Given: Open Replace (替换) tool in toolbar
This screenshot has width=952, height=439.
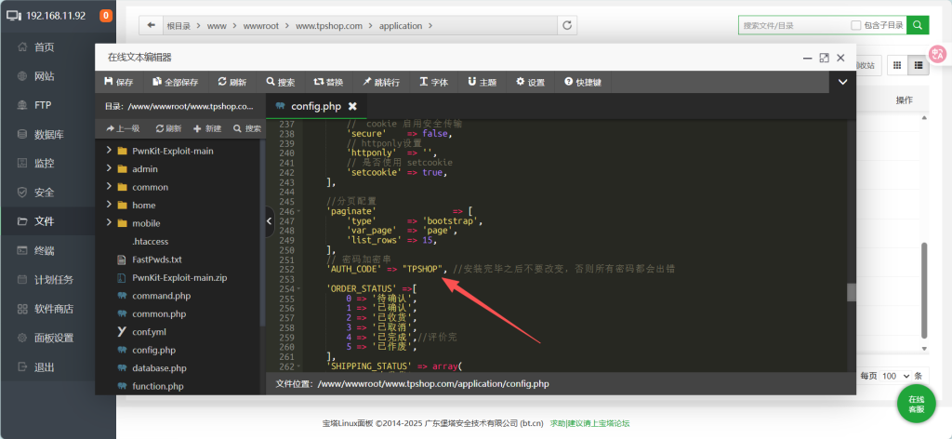Looking at the screenshot, I should click(328, 82).
